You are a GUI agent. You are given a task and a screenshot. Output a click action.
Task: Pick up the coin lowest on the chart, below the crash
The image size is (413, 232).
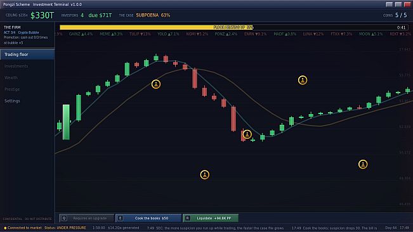click(205, 175)
